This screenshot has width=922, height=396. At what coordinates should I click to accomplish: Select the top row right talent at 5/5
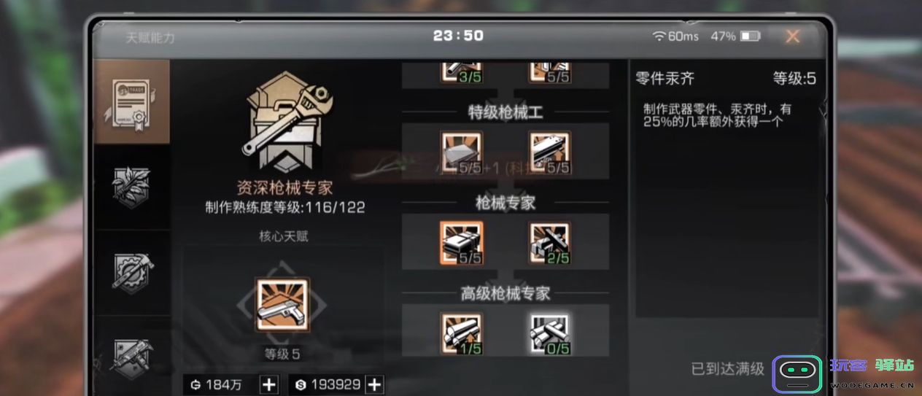click(549, 72)
